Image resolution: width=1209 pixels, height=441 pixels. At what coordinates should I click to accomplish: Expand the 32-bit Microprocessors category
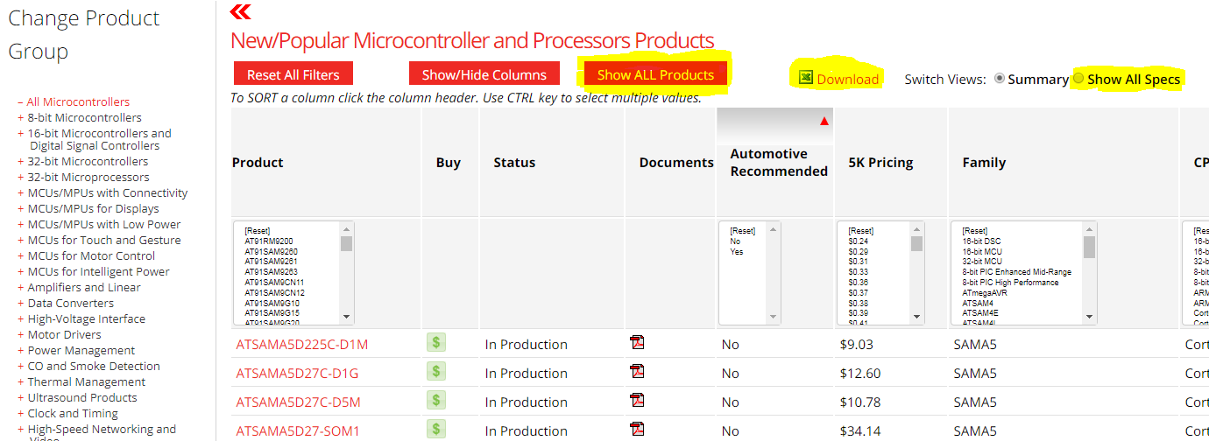point(20,178)
